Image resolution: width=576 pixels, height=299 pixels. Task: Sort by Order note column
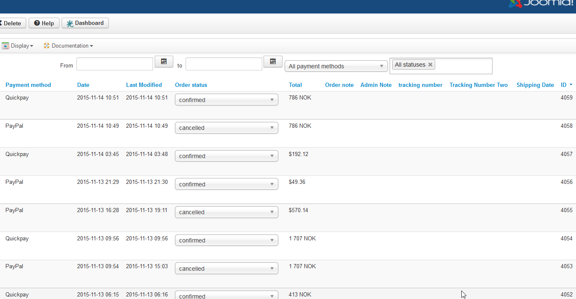(x=339, y=85)
